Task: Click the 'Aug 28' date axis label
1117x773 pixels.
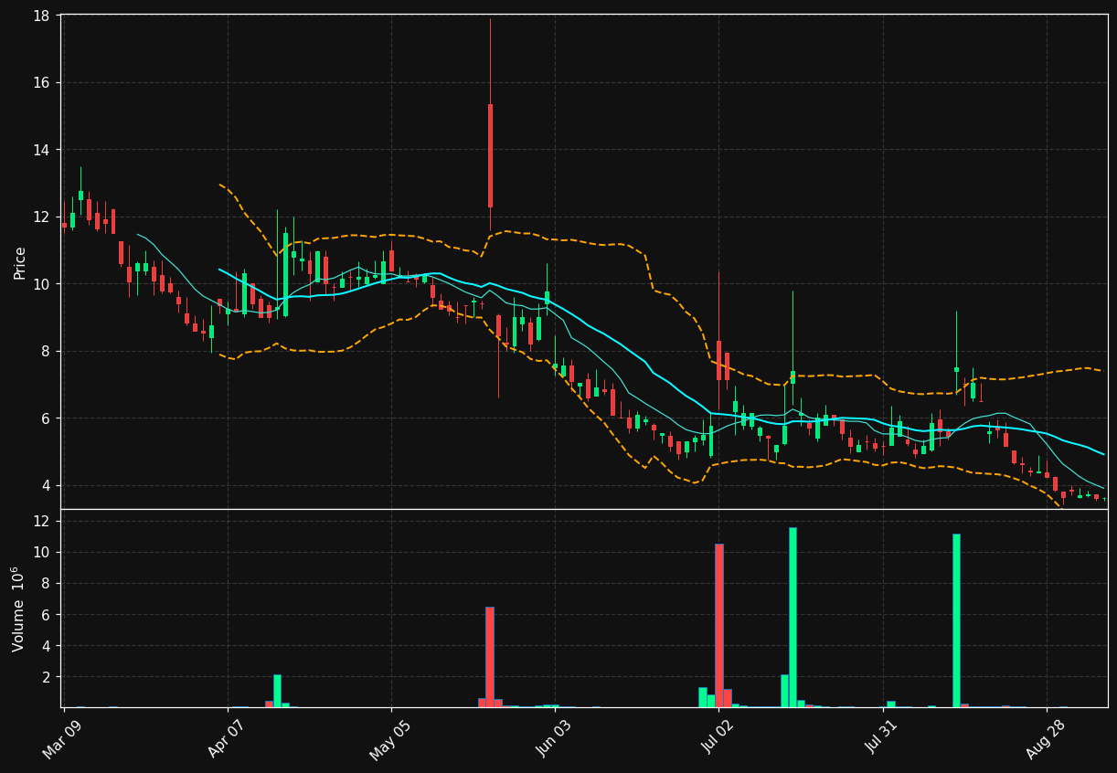Action: (x=1044, y=740)
